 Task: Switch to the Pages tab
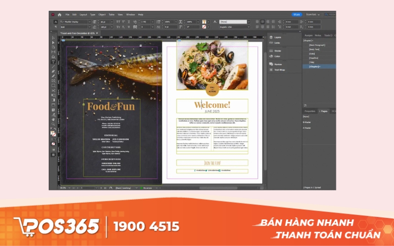324,111
